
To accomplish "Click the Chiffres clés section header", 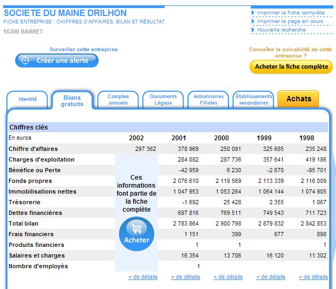I will pyautogui.click(x=168, y=127).
